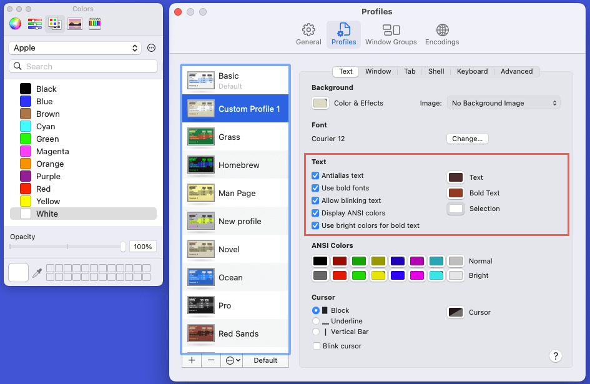Click the current color preview well
The width and height of the screenshot is (590, 384).
click(x=19, y=273)
